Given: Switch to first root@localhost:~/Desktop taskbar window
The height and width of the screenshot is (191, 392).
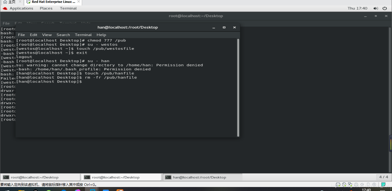Looking at the screenshot, I should click(x=40, y=177).
